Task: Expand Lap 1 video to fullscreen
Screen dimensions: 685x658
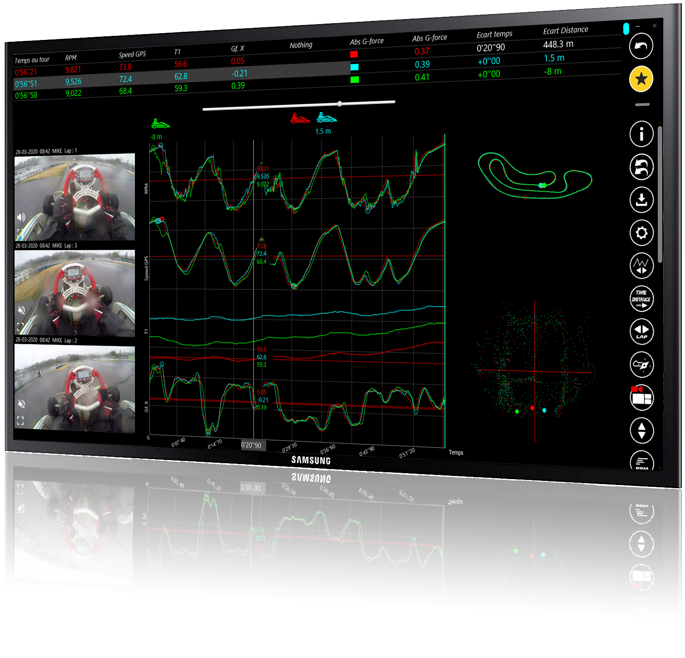Action: click(x=20, y=234)
